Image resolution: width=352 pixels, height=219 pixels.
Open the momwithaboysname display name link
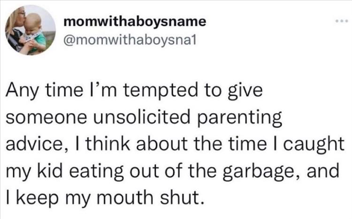(134, 22)
